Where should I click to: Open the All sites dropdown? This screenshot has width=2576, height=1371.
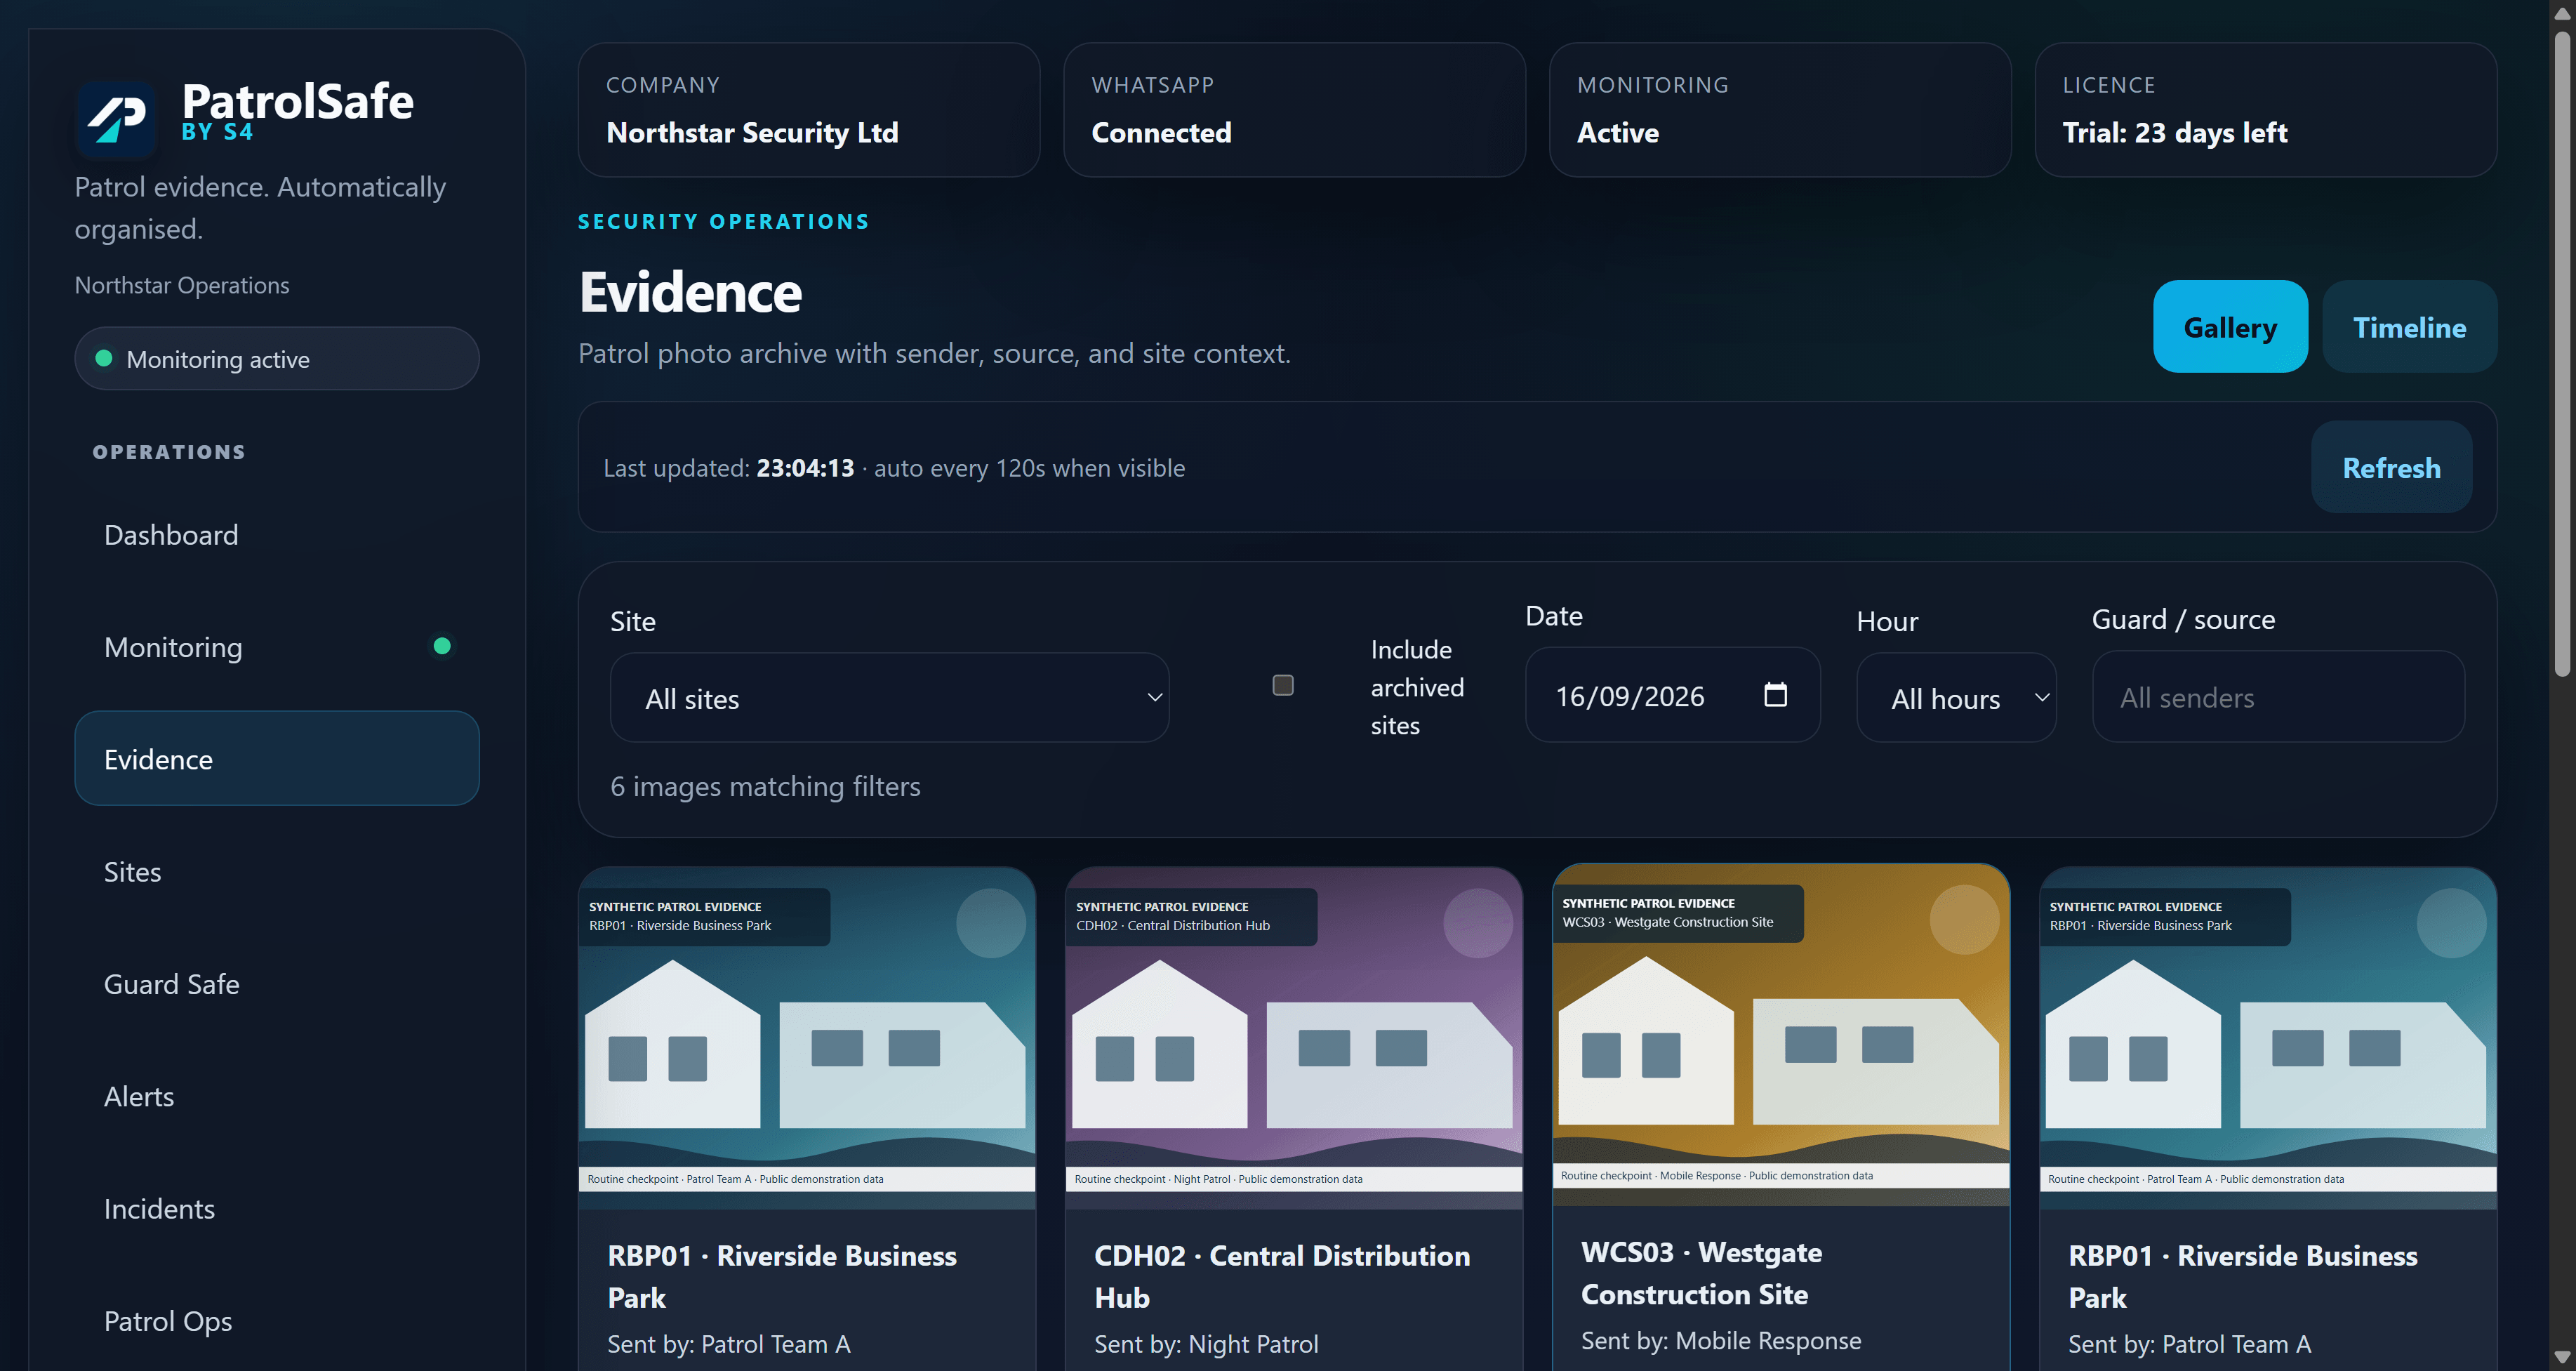(x=889, y=698)
